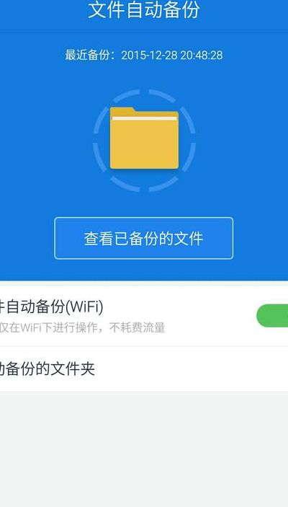
Task: Expand the auto-backup folders list entry
Action: click(144, 369)
